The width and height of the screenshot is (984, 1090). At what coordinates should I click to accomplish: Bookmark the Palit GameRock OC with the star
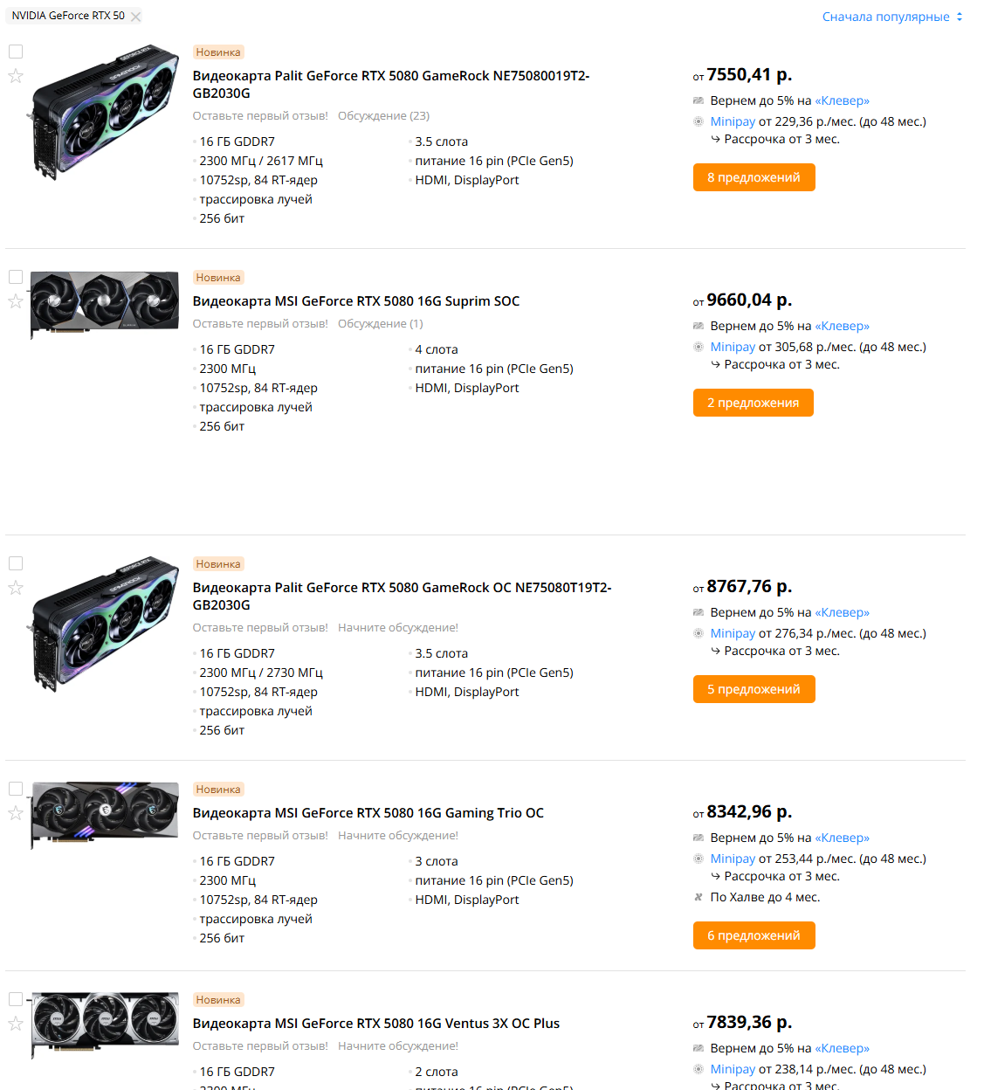tap(16, 588)
